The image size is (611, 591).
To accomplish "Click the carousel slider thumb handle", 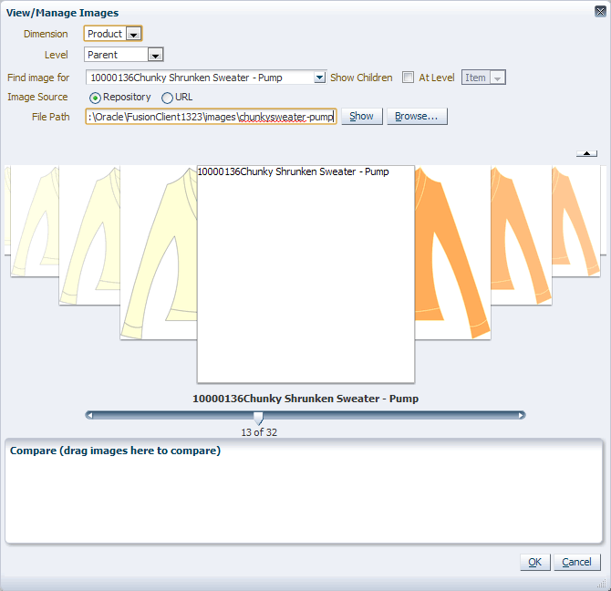I will click(x=258, y=418).
